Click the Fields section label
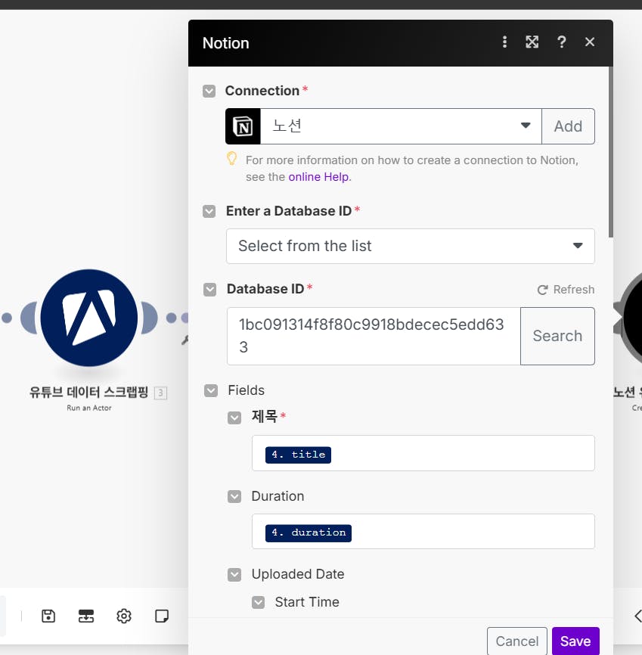This screenshot has height=655, width=642. (x=246, y=390)
